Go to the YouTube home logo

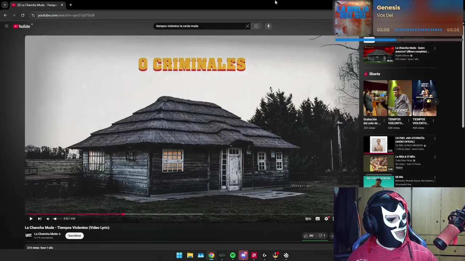[22, 26]
